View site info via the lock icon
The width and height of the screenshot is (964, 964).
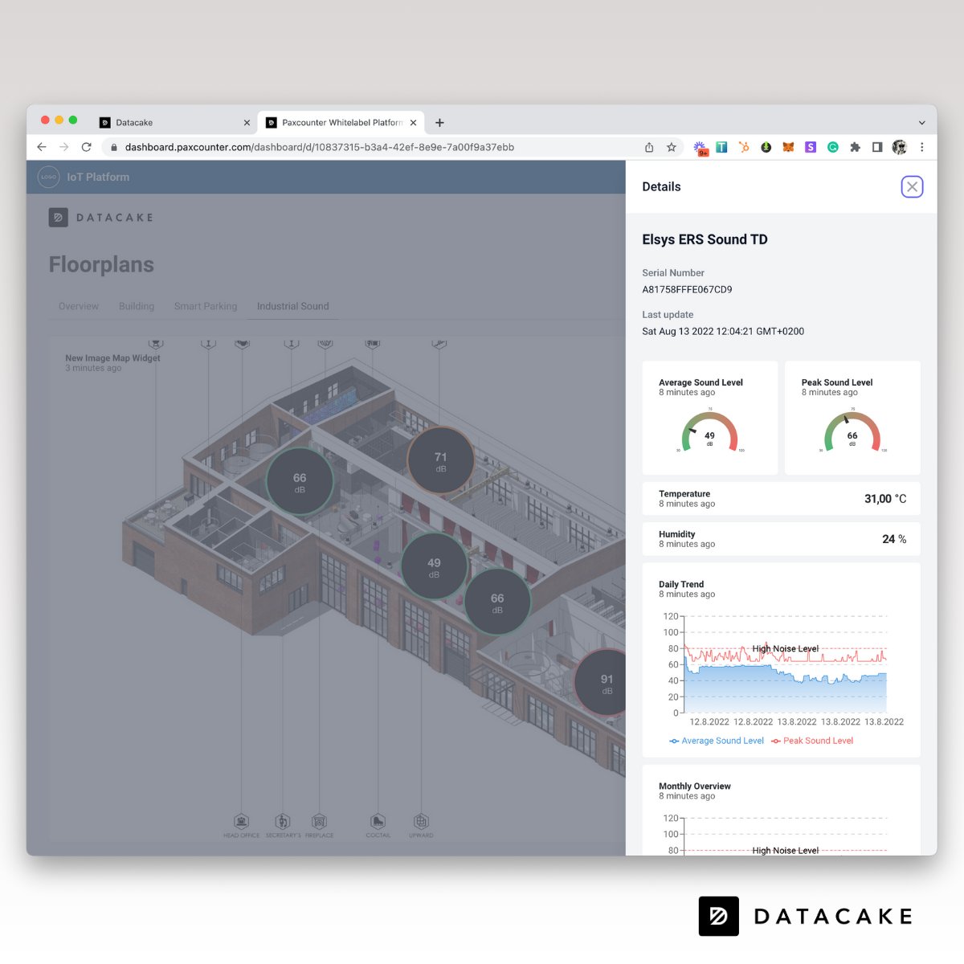114,147
